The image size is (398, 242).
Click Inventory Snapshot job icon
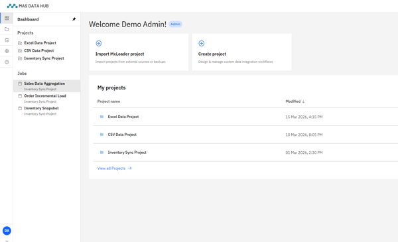20,108
